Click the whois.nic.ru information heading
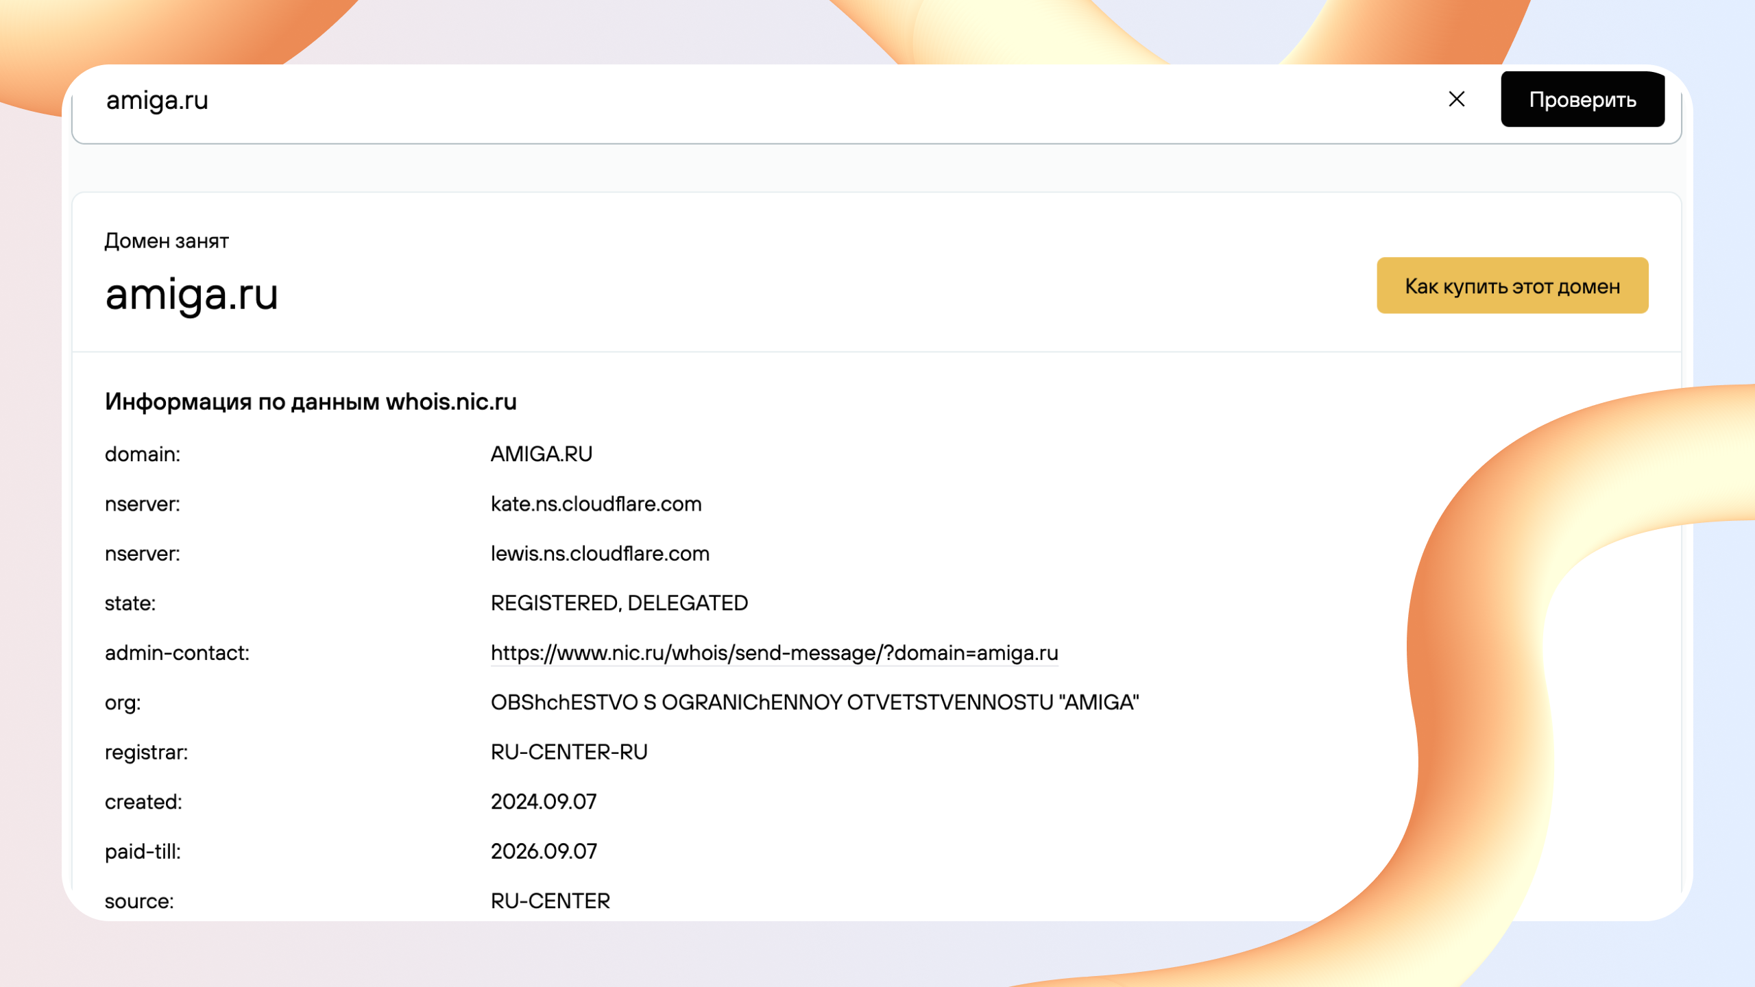Viewport: 1755px width, 987px height. pyautogui.click(x=311, y=402)
